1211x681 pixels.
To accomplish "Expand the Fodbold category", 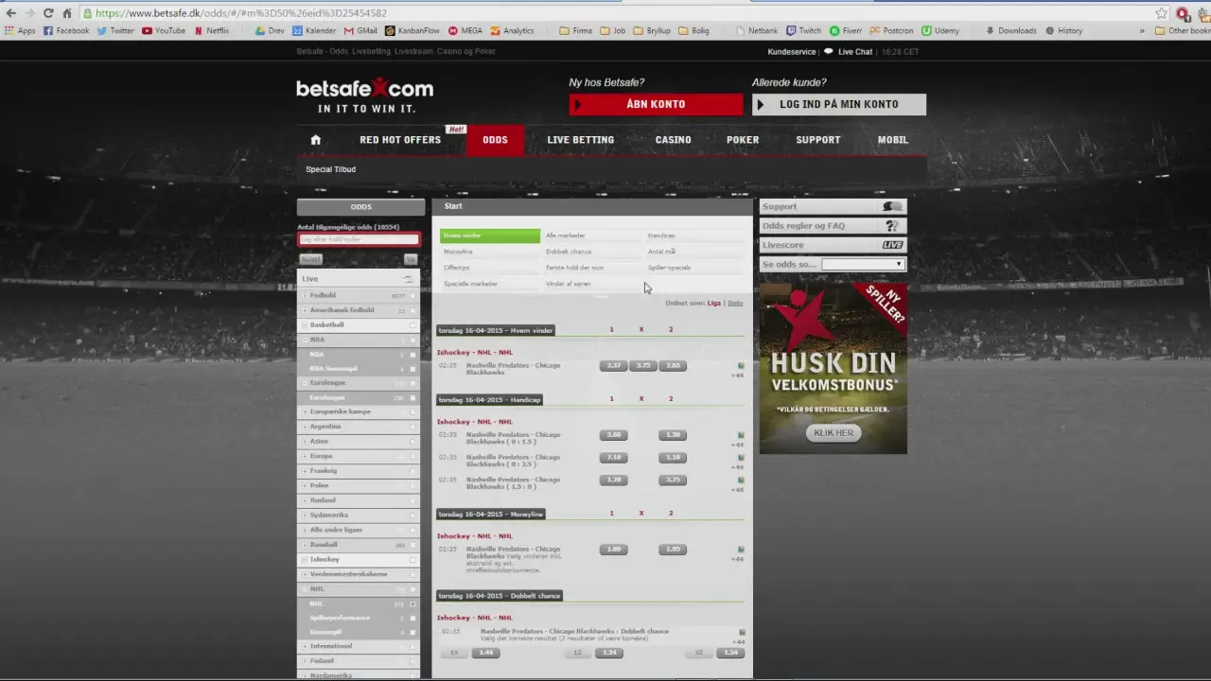I will tap(305, 296).
